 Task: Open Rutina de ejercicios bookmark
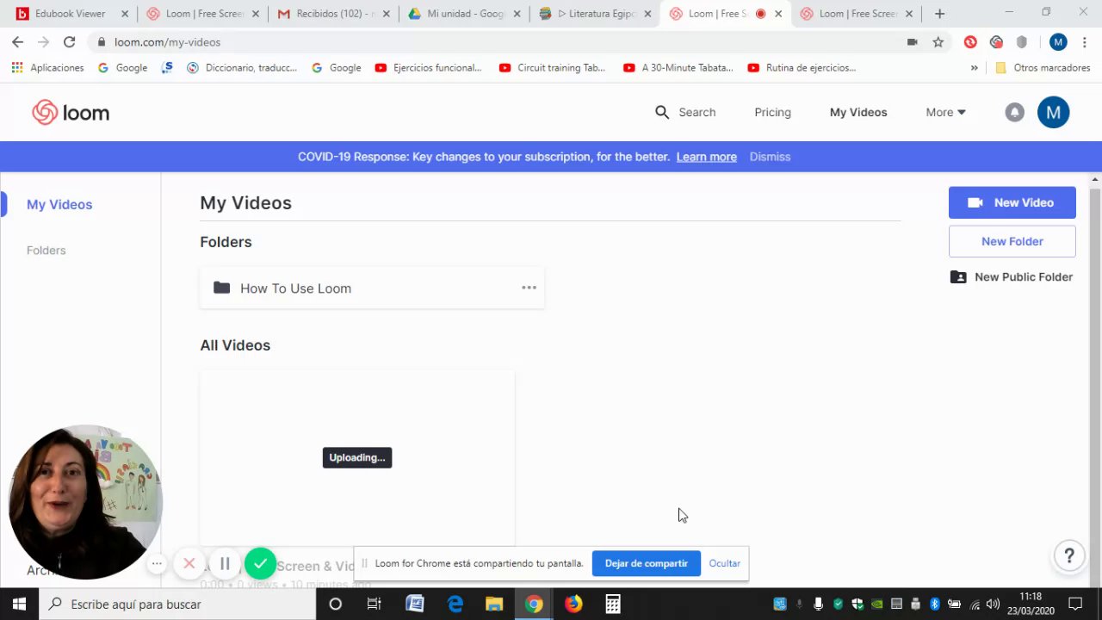point(802,67)
